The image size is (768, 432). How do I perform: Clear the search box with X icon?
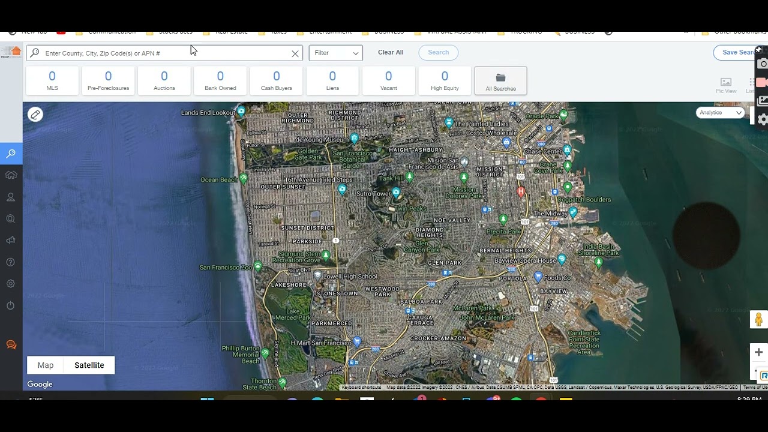click(x=295, y=53)
